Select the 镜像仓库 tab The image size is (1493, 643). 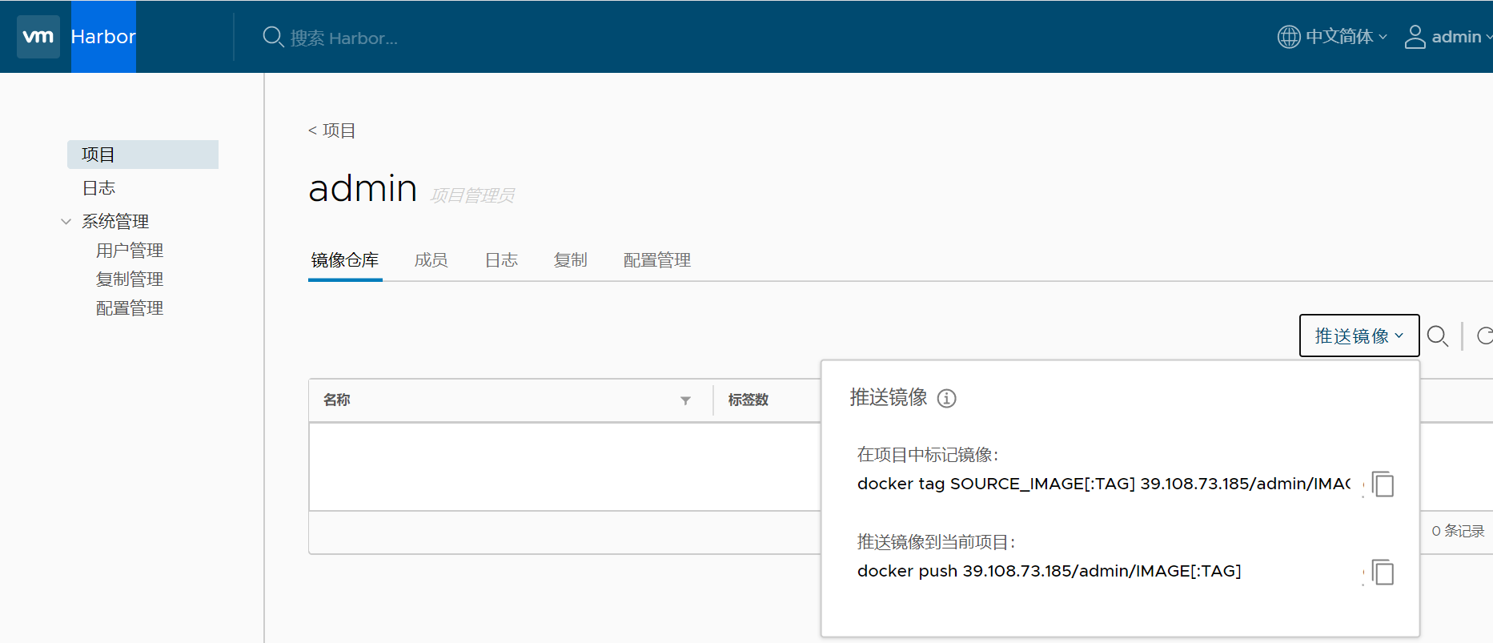[345, 260]
